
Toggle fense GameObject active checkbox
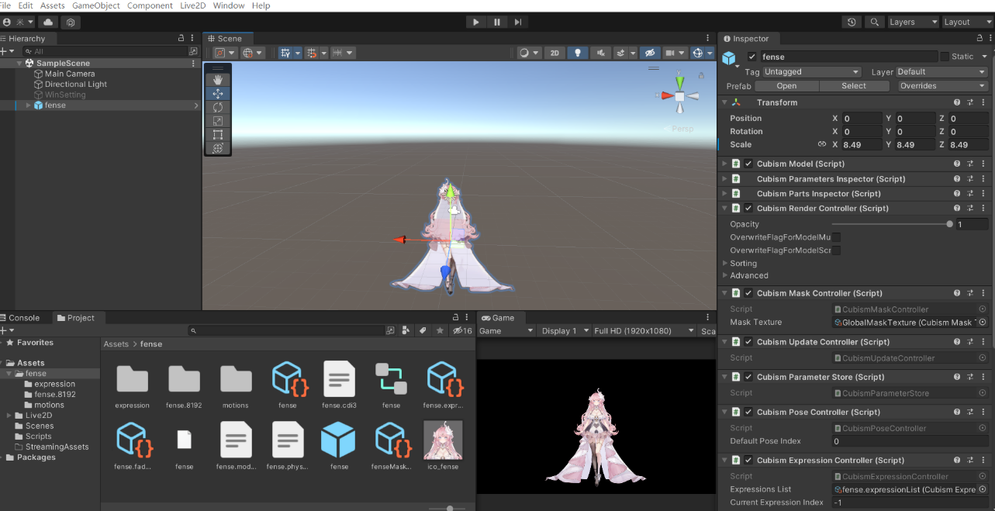[752, 57]
